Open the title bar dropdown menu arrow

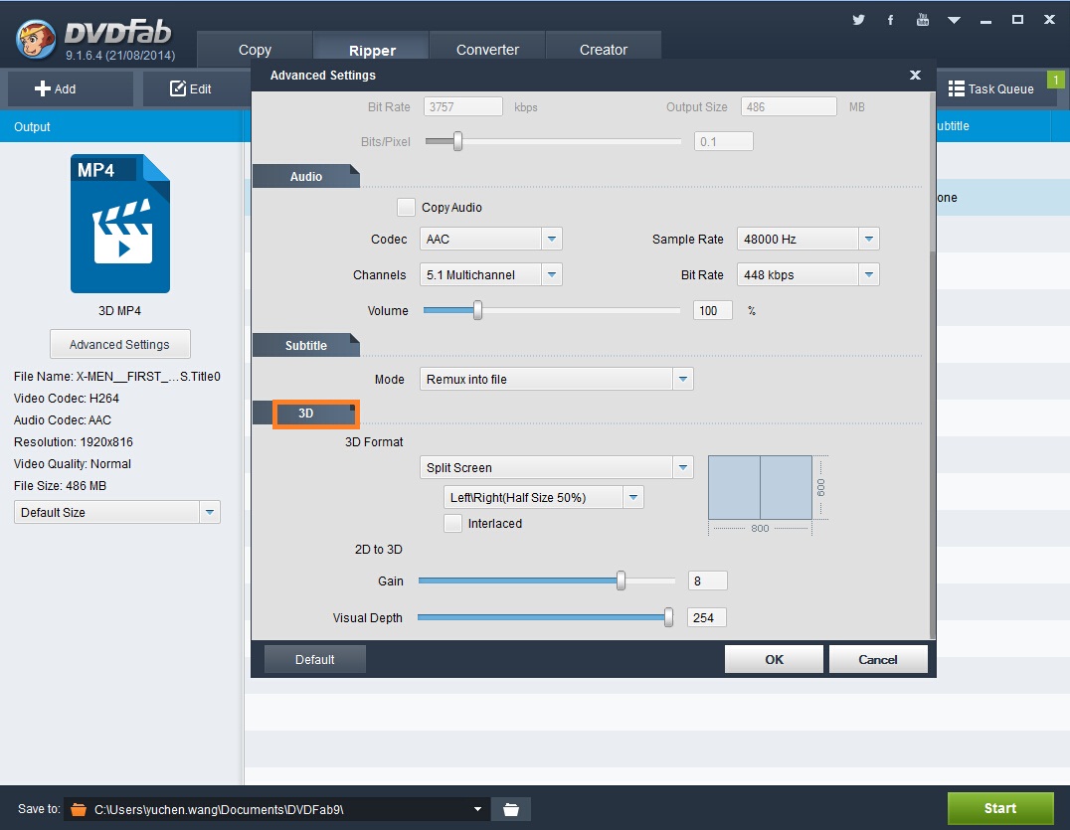click(x=954, y=21)
